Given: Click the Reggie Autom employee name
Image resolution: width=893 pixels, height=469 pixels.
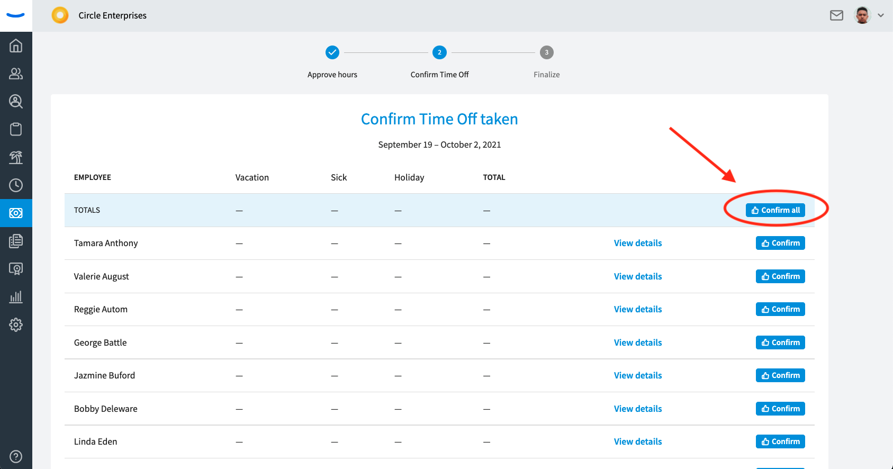Looking at the screenshot, I should tap(101, 309).
